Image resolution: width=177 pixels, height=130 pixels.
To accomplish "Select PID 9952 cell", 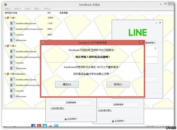I will point(50,29).
